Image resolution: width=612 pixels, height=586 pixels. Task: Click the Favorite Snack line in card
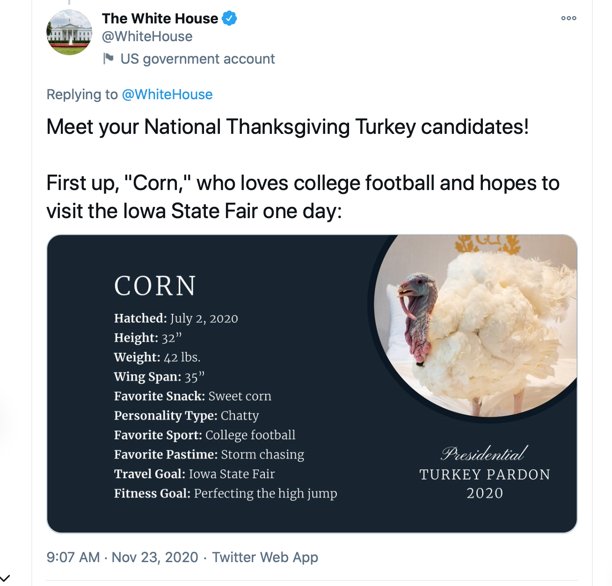(193, 396)
